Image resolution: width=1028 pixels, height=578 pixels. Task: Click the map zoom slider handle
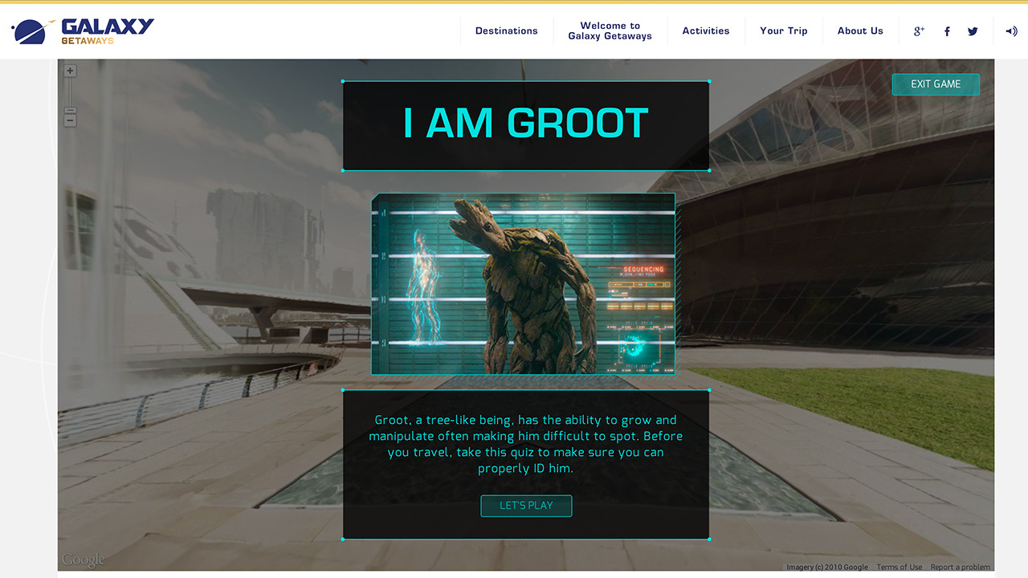tap(70, 110)
